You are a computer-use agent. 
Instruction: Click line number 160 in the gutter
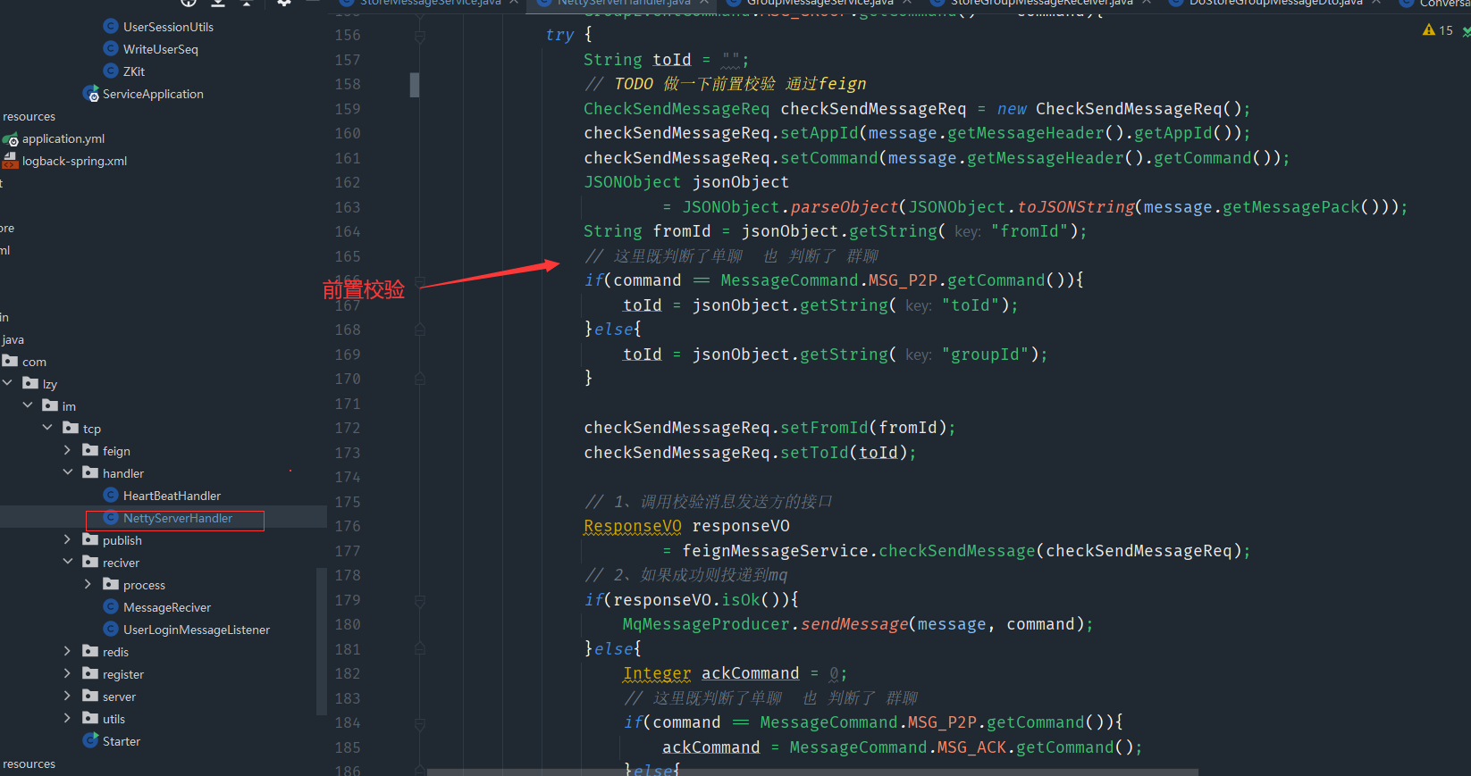click(x=348, y=133)
